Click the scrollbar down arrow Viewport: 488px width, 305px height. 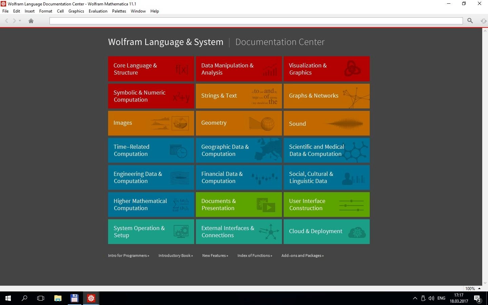coord(485,283)
